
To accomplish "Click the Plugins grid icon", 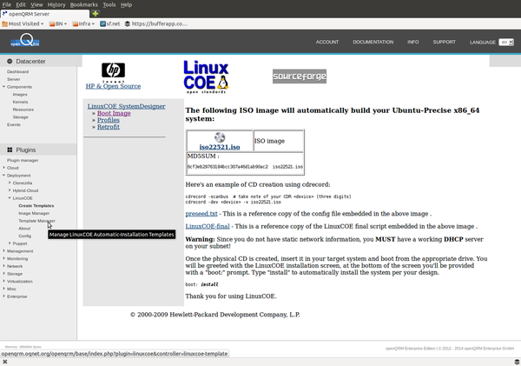I will click(10, 150).
